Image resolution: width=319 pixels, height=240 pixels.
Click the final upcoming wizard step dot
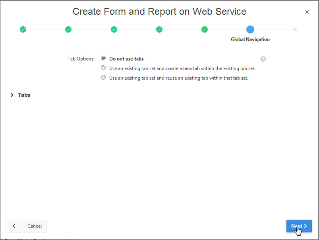[x=296, y=29]
